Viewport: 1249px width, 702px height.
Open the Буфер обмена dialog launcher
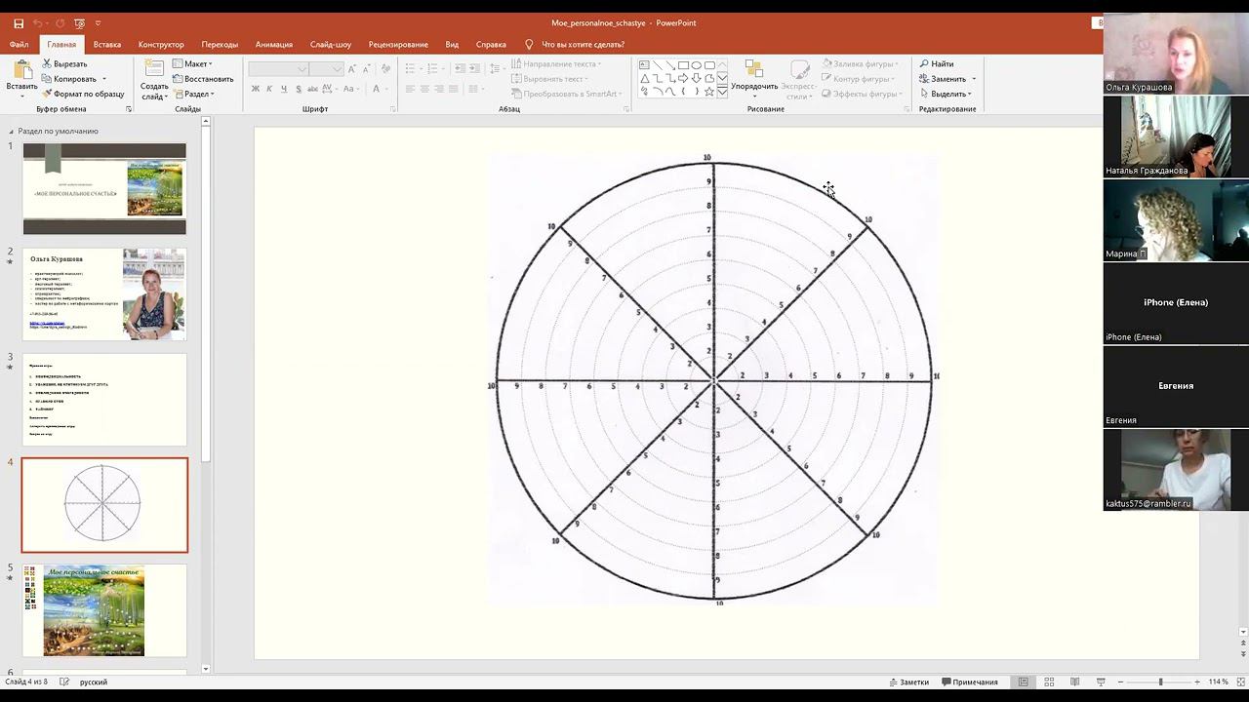[x=129, y=109]
